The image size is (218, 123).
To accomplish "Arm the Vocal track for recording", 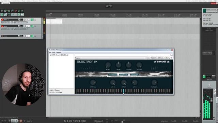I will tap(2, 26).
